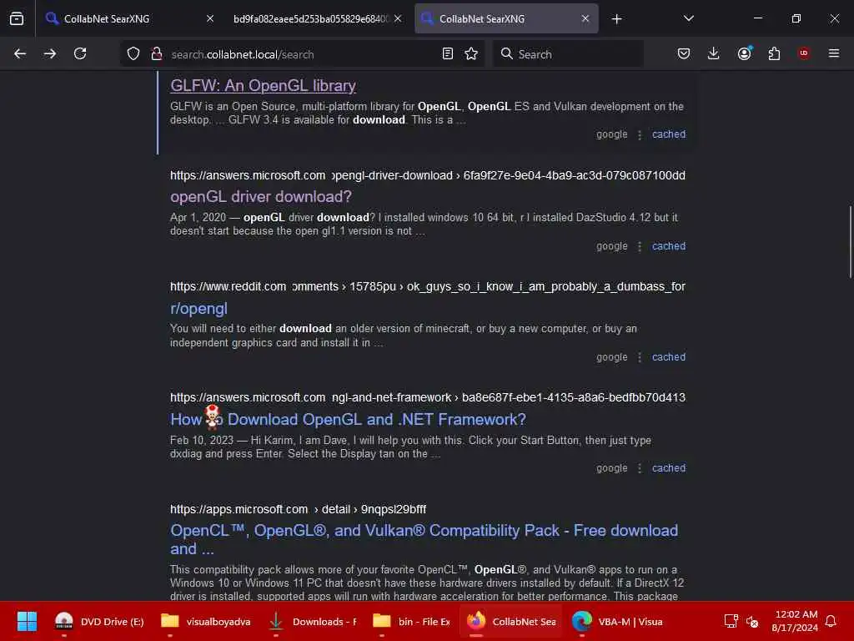Click the answers.microsoft.com opengl-driver-download URL

tap(428, 175)
